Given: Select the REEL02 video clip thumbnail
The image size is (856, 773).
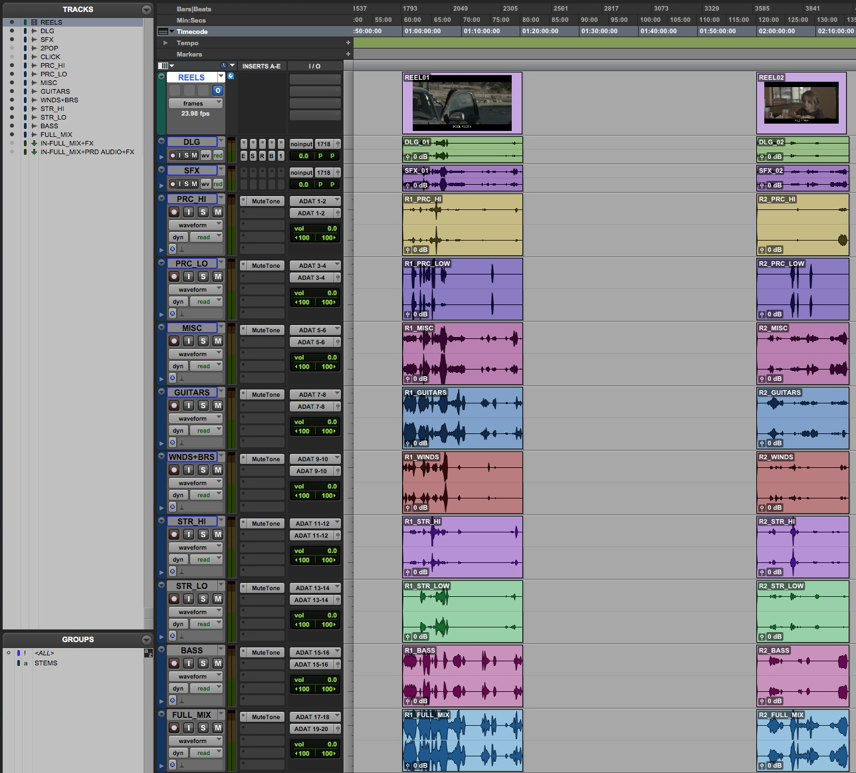Looking at the screenshot, I should [802, 103].
